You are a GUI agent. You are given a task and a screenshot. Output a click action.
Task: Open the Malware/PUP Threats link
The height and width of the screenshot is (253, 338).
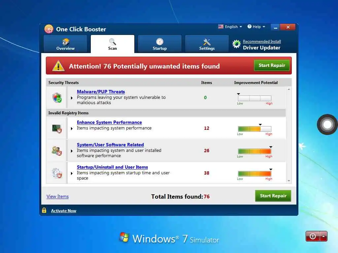(101, 92)
